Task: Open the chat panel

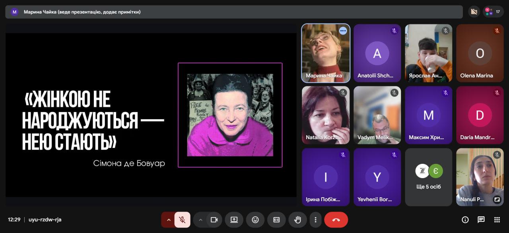Action: (x=481, y=220)
